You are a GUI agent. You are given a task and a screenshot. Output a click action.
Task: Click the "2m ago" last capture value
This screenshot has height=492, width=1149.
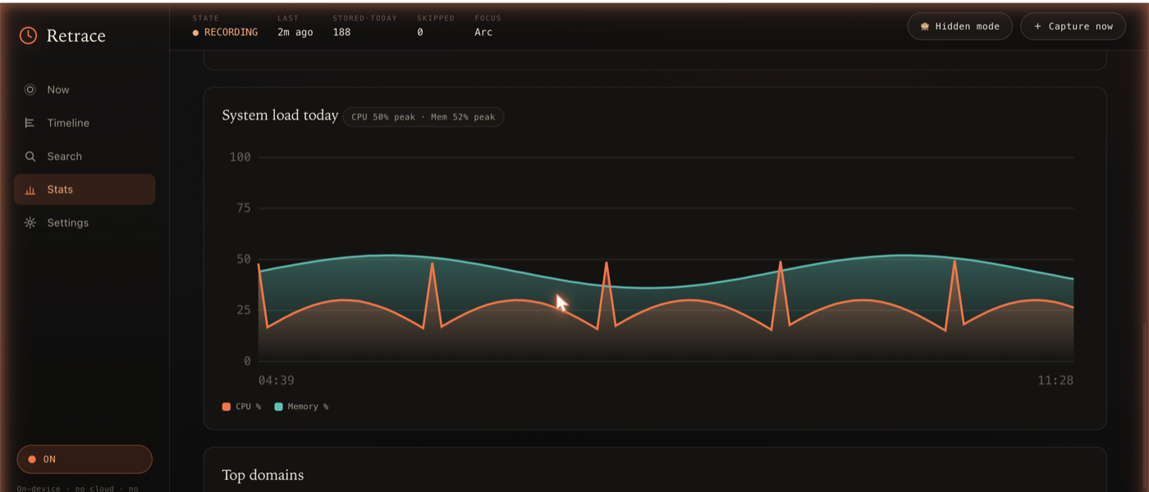click(x=295, y=33)
